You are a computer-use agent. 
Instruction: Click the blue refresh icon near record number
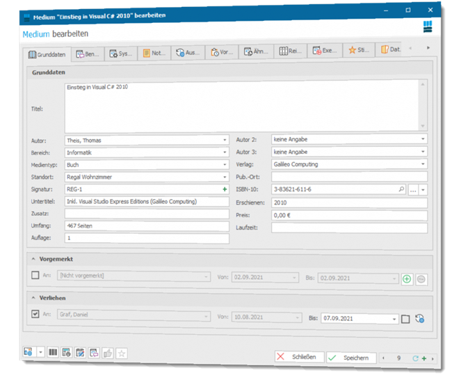click(415, 358)
